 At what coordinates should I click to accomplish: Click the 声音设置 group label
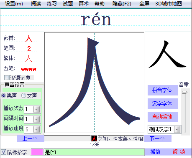(14, 85)
